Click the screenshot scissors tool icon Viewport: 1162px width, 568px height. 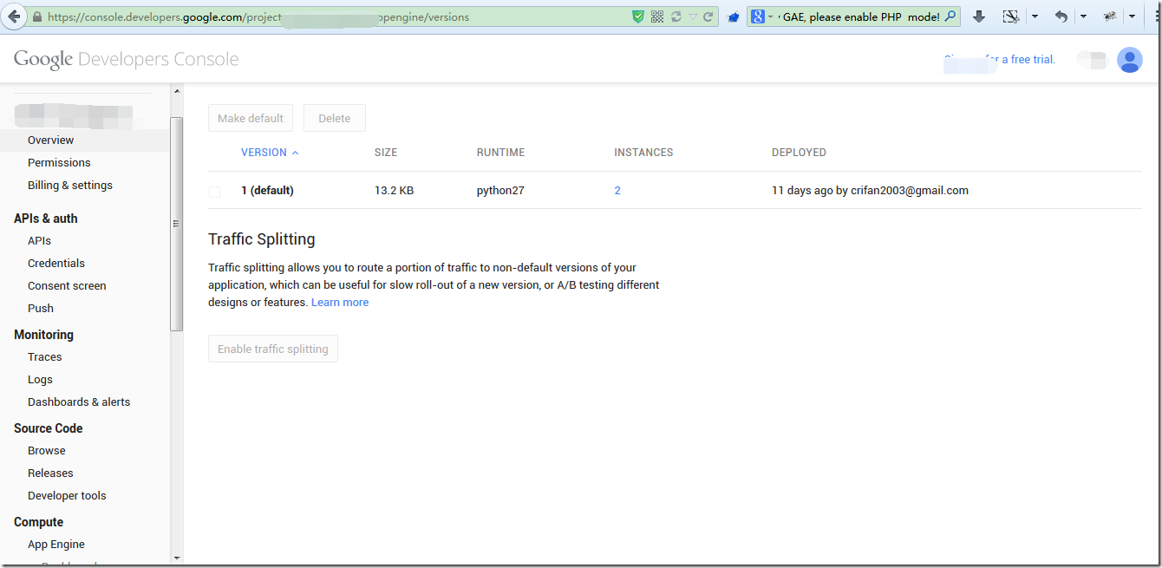[x=1010, y=16]
